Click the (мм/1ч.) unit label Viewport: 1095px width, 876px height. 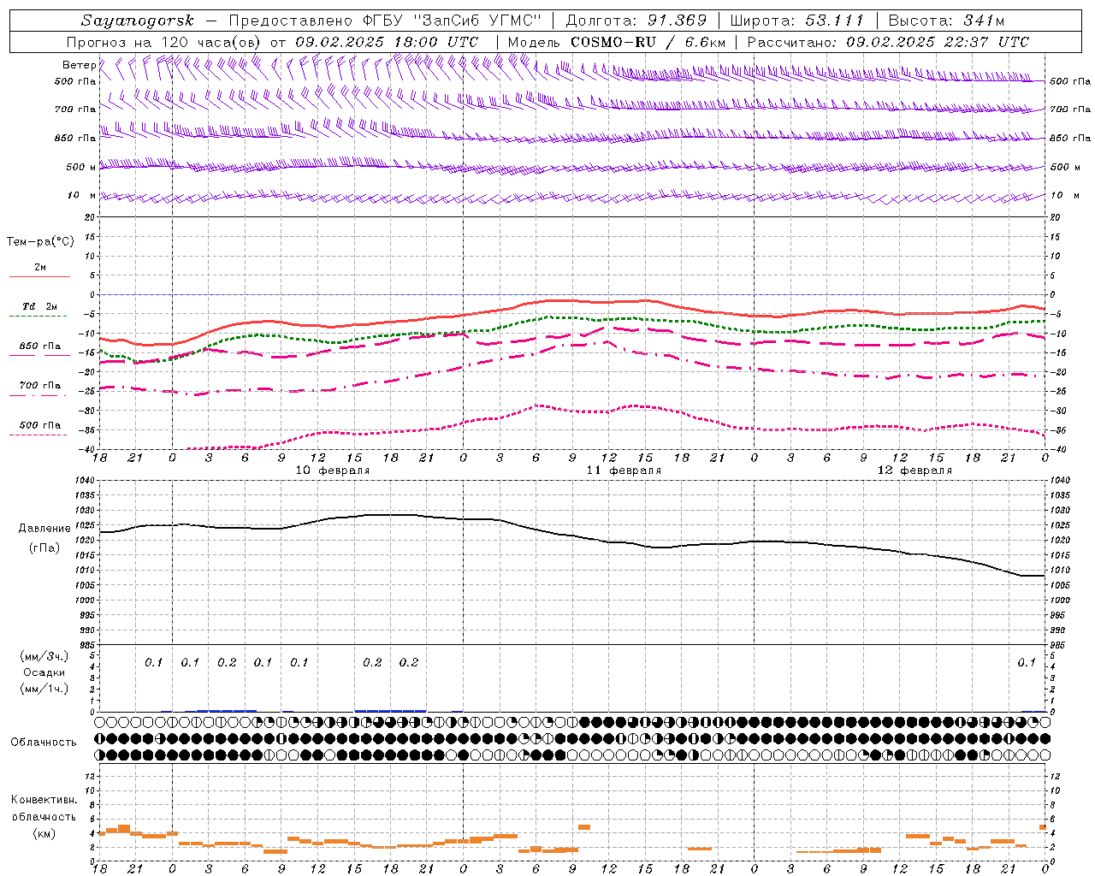(x=44, y=689)
